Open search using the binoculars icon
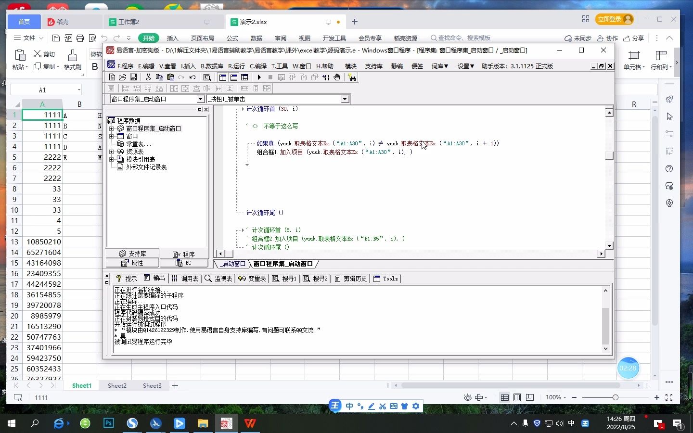 [352, 77]
